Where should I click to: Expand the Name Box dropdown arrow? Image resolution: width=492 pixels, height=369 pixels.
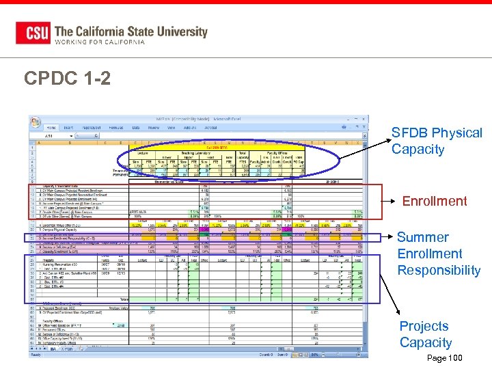71,136
